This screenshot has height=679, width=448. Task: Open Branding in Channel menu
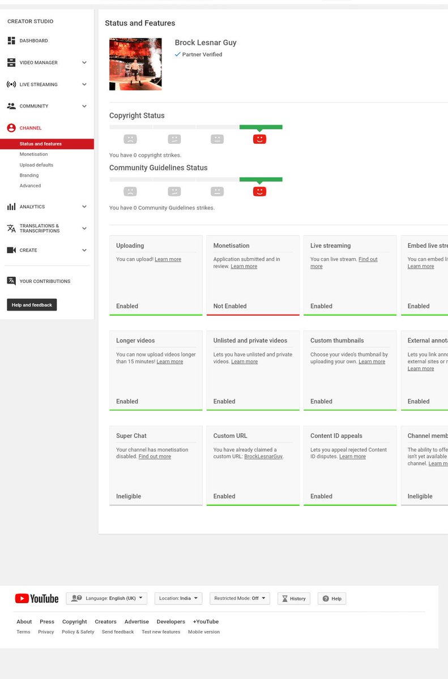29,175
